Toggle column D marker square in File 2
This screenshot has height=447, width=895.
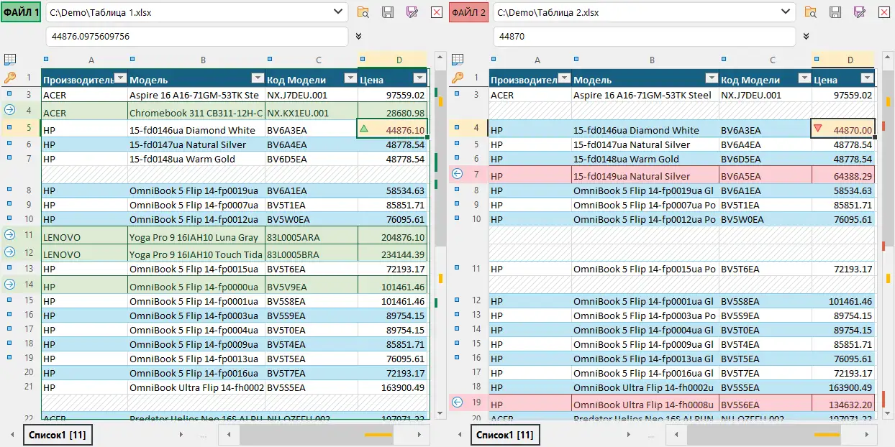[x=816, y=59]
